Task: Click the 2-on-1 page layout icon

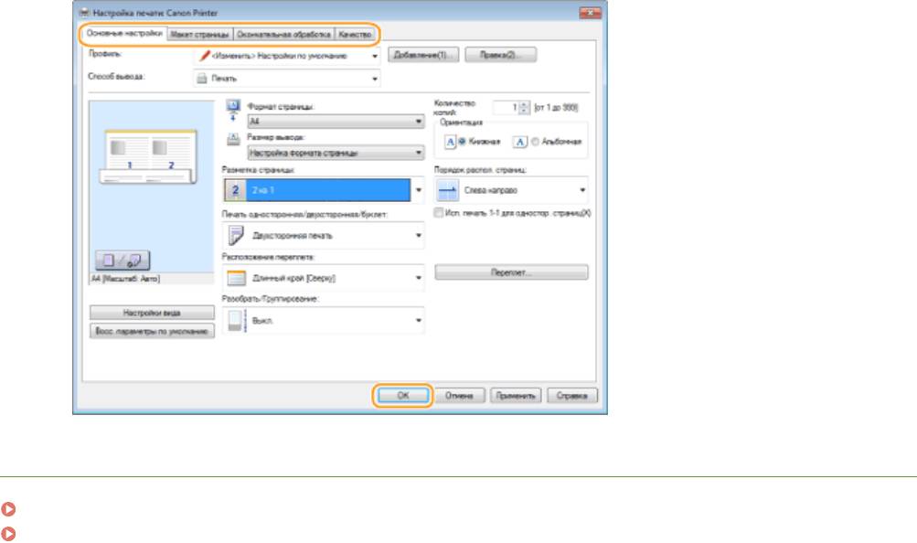Action: (x=232, y=190)
